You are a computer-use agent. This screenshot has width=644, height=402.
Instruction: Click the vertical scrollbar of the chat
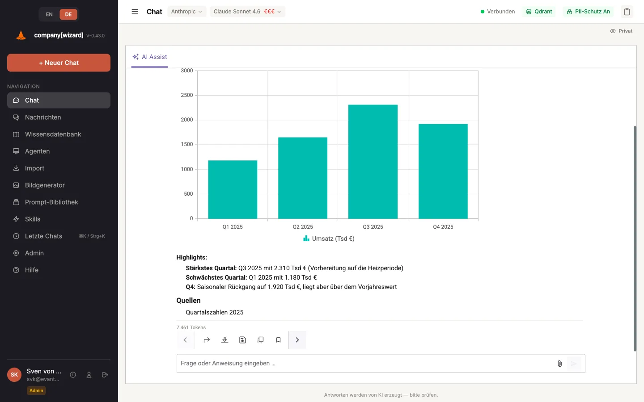(635, 239)
